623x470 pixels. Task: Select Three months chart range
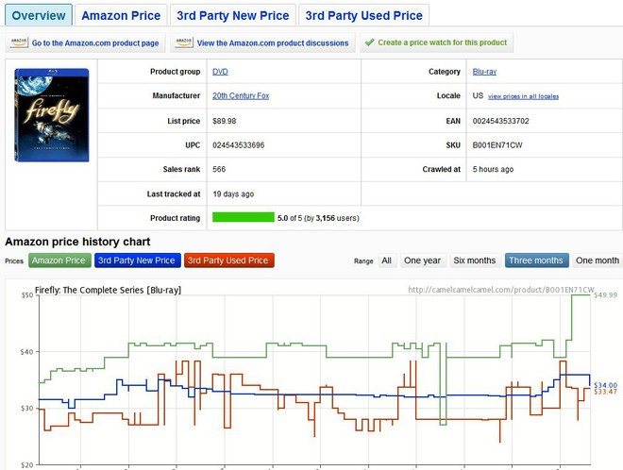[x=536, y=260]
